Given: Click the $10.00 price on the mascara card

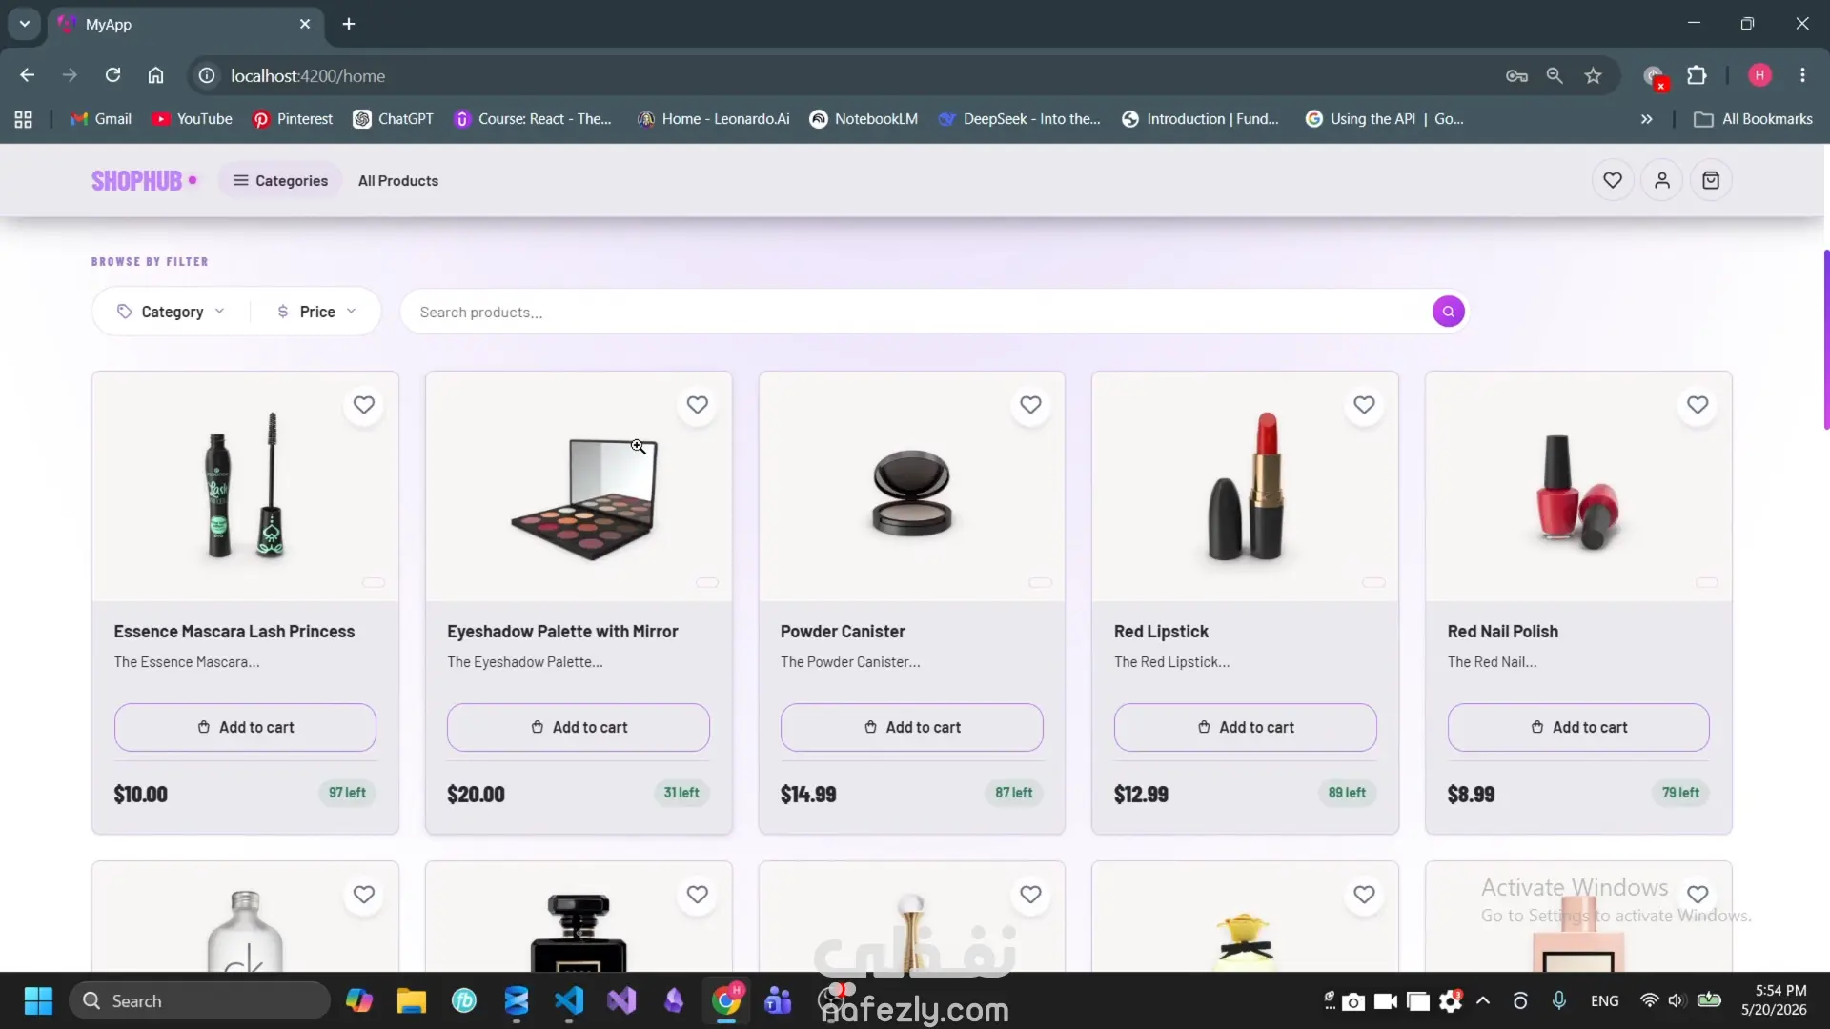Looking at the screenshot, I should tap(140, 794).
